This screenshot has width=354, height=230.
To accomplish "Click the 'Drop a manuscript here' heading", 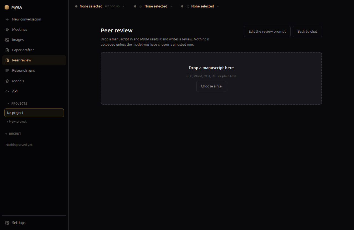I will [211, 68].
